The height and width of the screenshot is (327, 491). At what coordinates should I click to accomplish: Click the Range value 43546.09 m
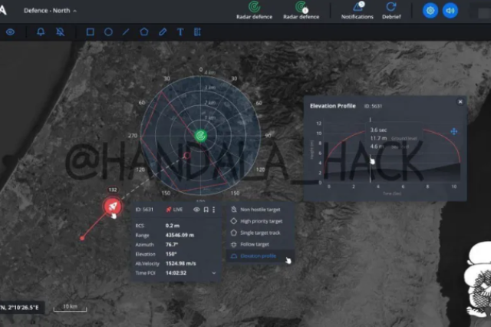pyautogui.click(x=180, y=235)
